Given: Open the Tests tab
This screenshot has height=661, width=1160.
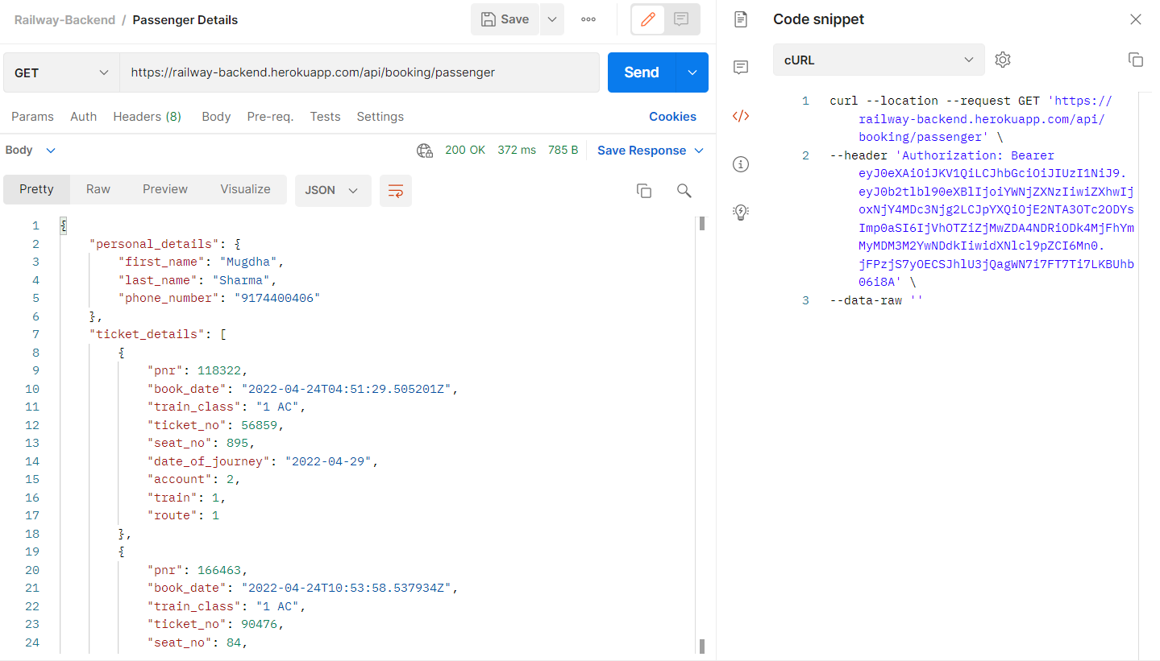Looking at the screenshot, I should point(325,117).
